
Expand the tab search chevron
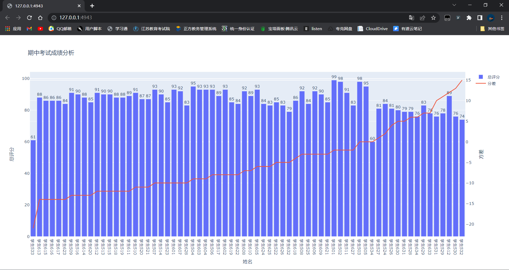pos(454,5)
